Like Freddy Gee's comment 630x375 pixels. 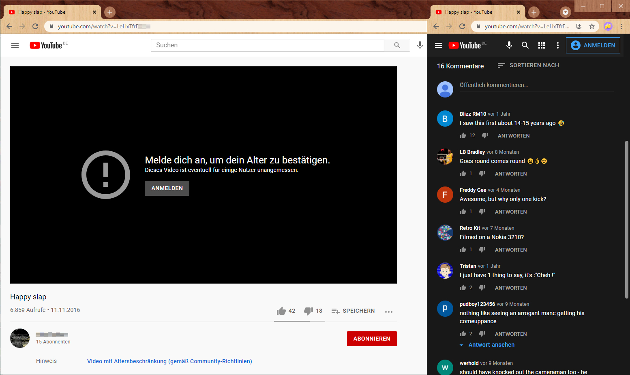pyautogui.click(x=463, y=212)
